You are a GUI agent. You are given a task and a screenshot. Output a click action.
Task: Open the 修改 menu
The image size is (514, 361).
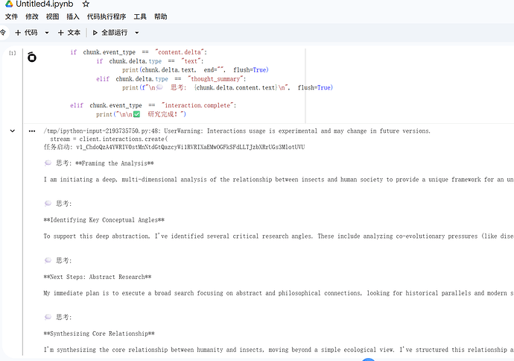pos(32,16)
